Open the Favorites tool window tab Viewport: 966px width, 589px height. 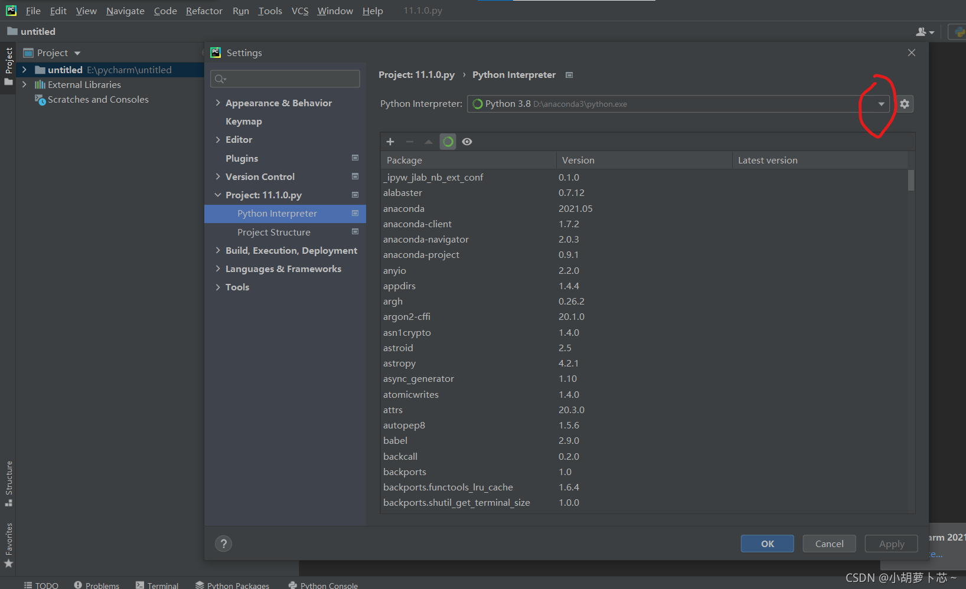9,545
